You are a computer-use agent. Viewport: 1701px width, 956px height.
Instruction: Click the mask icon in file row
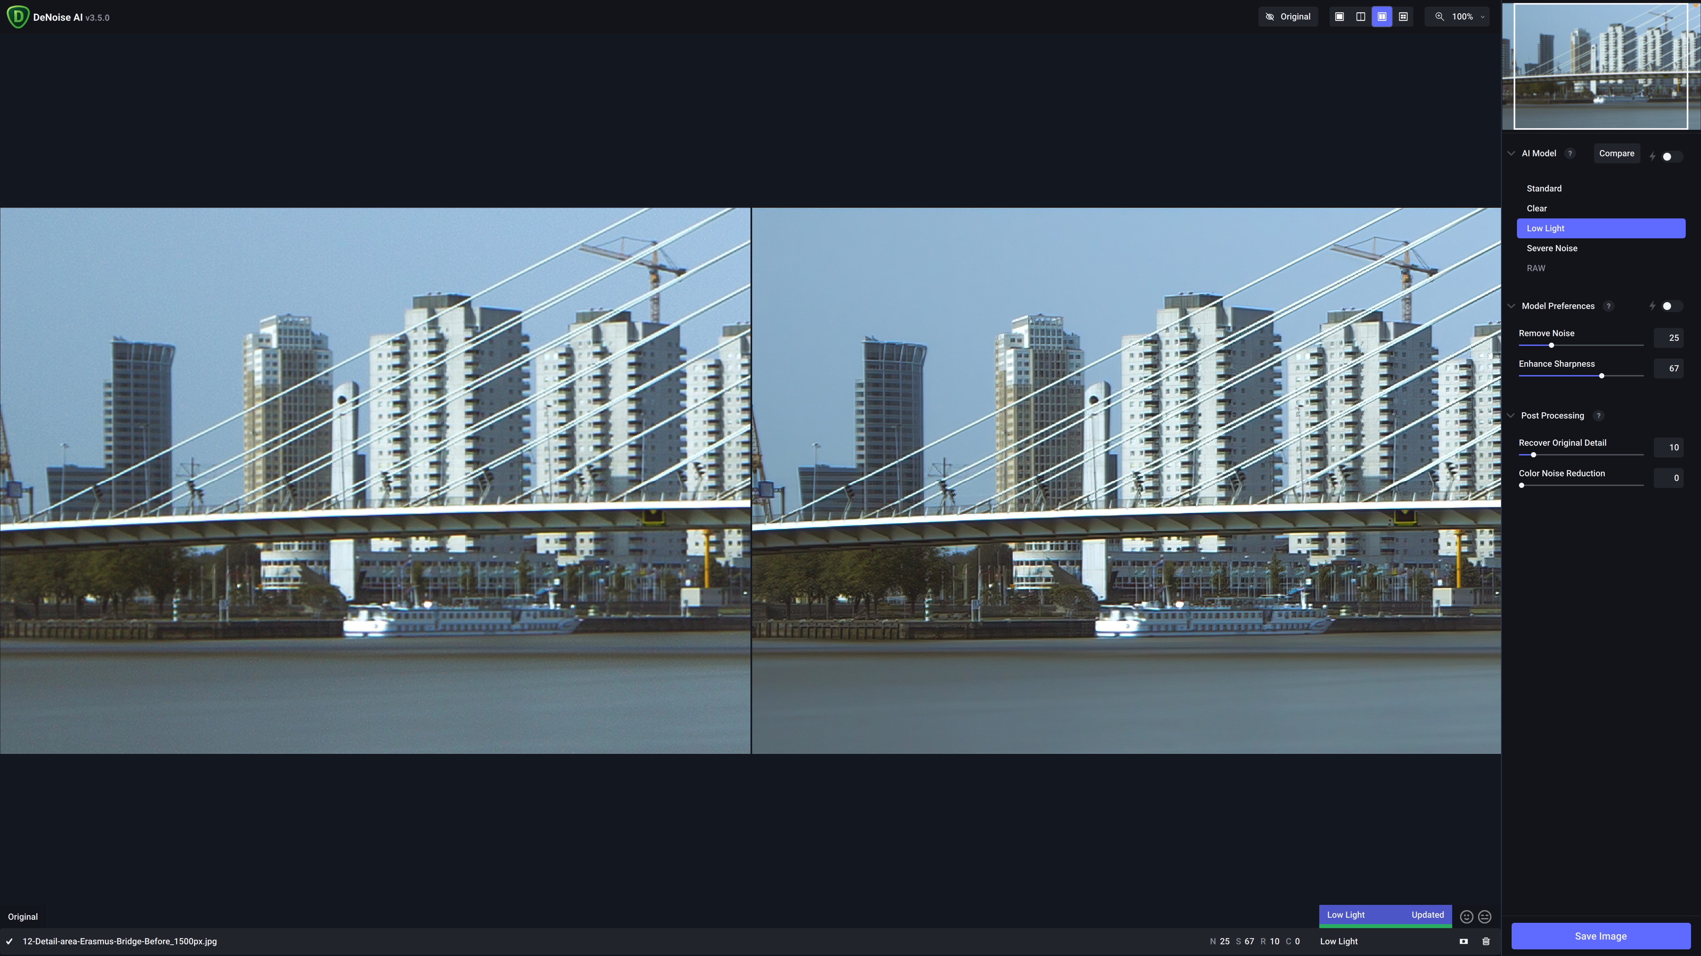tap(1463, 941)
